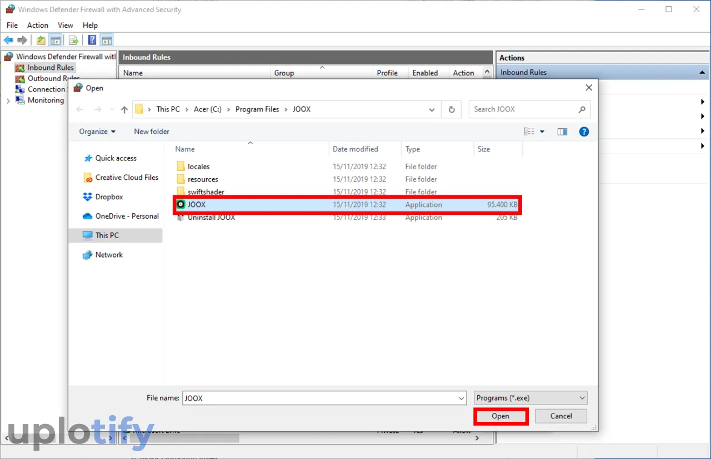This screenshot has height=459, width=711.
Task: Click the Acer (C:) breadcrumb
Action: click(x=208, y=109)
